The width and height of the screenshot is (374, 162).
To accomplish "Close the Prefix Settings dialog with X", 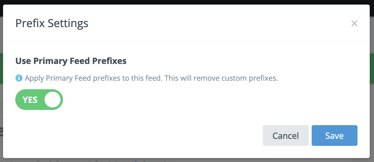I will point(354,23).
